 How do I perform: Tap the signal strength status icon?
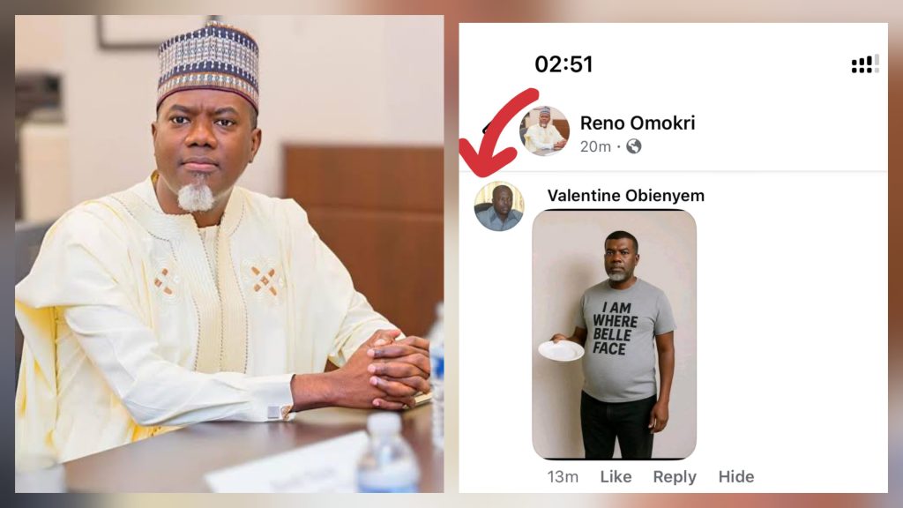click(x=864, y=64)
